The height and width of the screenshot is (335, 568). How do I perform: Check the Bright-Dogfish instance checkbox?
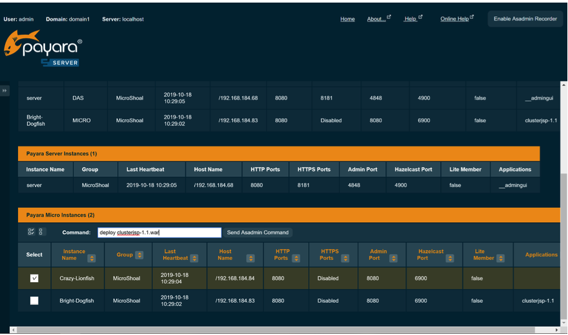coord(34,301)
